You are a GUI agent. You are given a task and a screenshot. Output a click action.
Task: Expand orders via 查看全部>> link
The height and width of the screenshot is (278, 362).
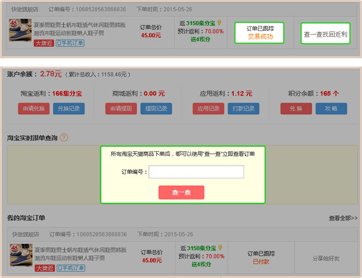point(343,218)
